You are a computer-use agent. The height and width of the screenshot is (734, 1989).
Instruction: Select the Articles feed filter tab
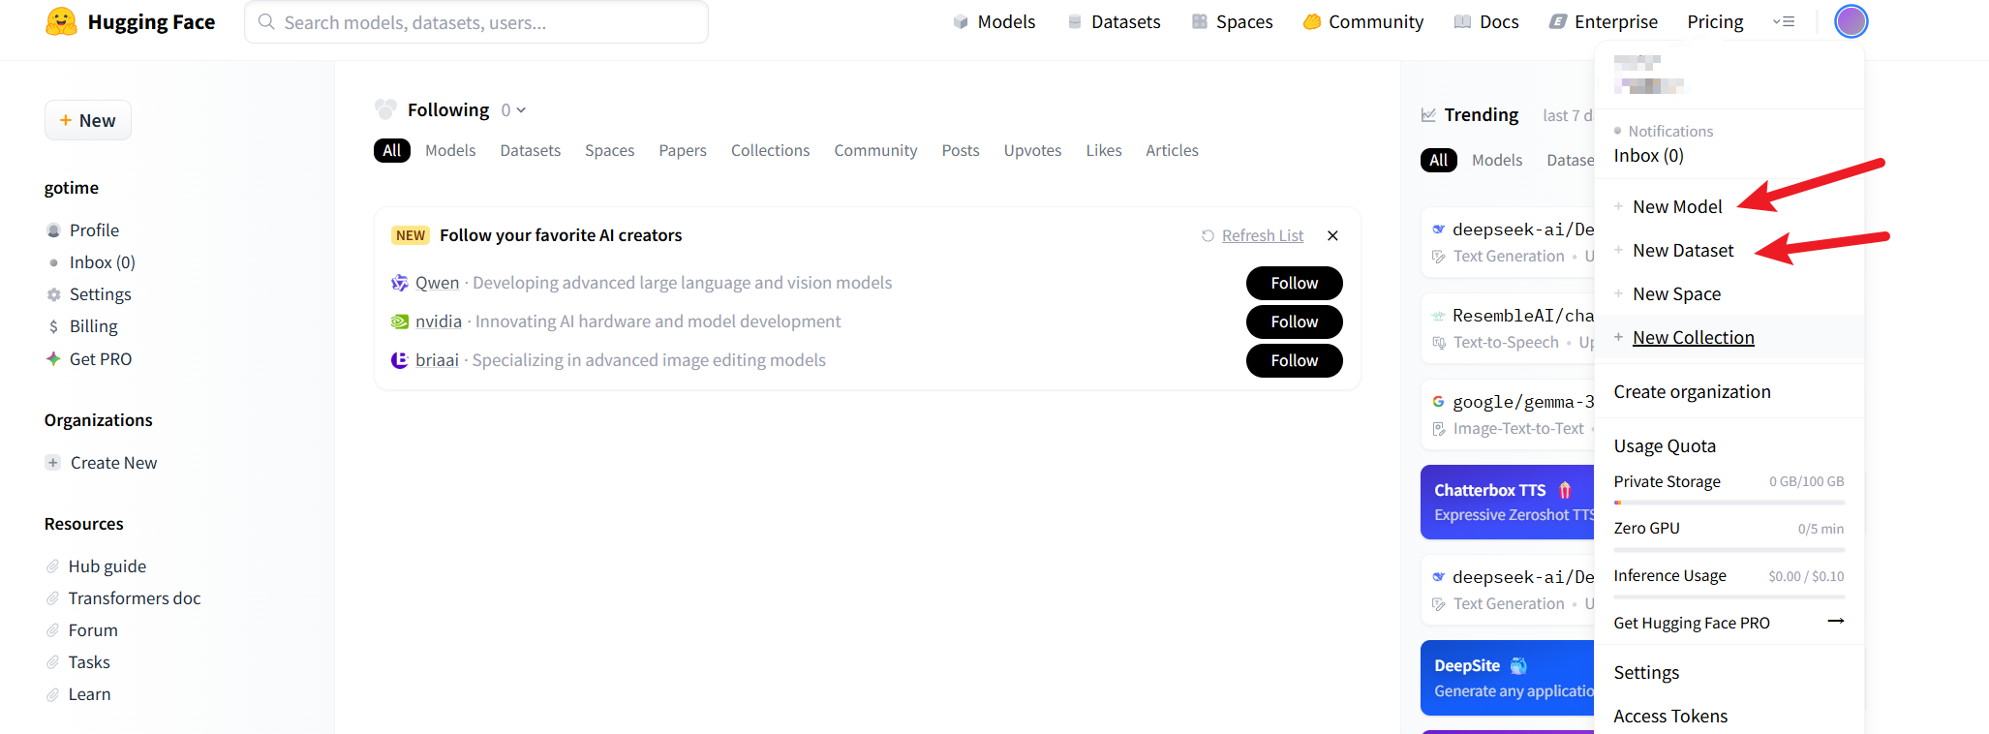[x=1172, y=150]
